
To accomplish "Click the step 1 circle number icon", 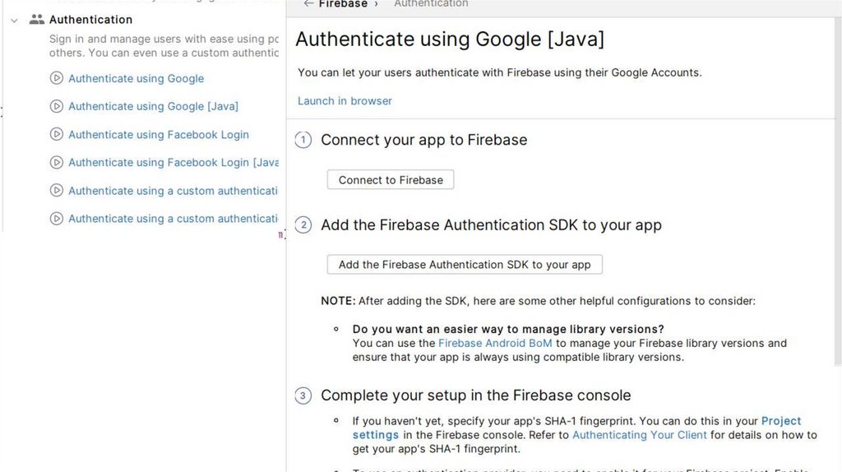I will click(303, 141).
